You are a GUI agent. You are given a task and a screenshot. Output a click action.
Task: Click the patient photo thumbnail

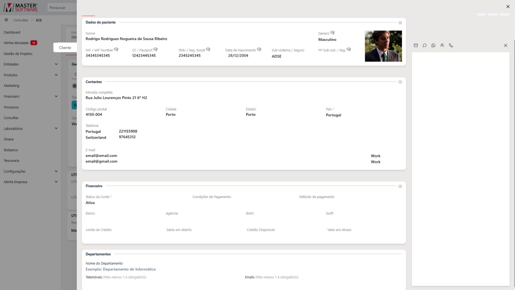(383, 46)
